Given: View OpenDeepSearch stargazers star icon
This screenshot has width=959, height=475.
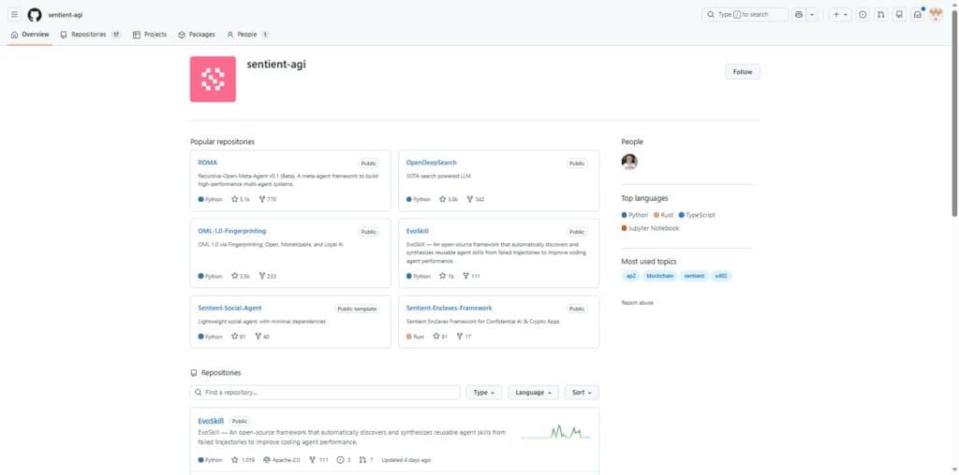Looking at the screenshot, I should tap(443, 199).
